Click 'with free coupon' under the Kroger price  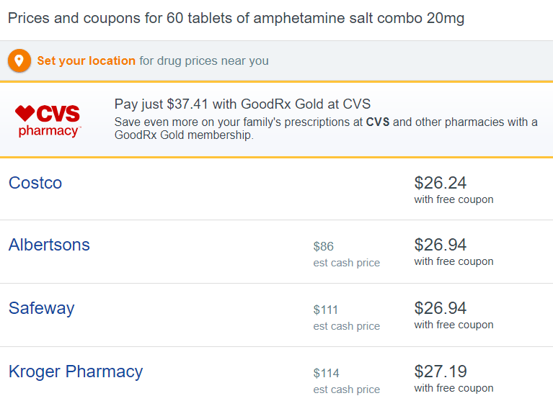[454, 388]
